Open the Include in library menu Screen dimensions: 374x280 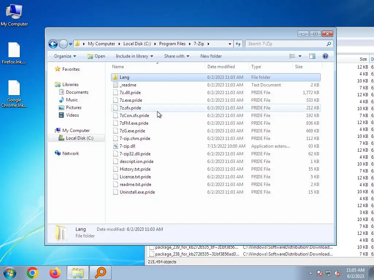(x=134, y=56)
